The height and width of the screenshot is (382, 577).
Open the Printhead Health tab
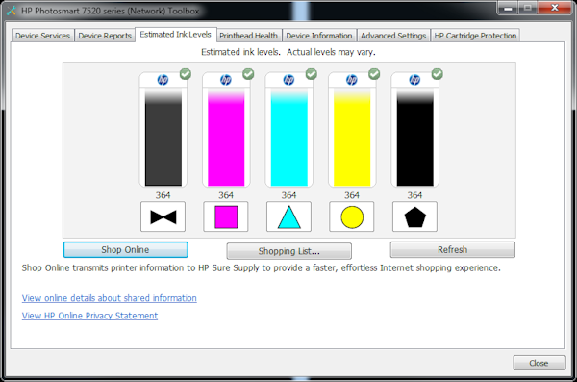(249, 36)
